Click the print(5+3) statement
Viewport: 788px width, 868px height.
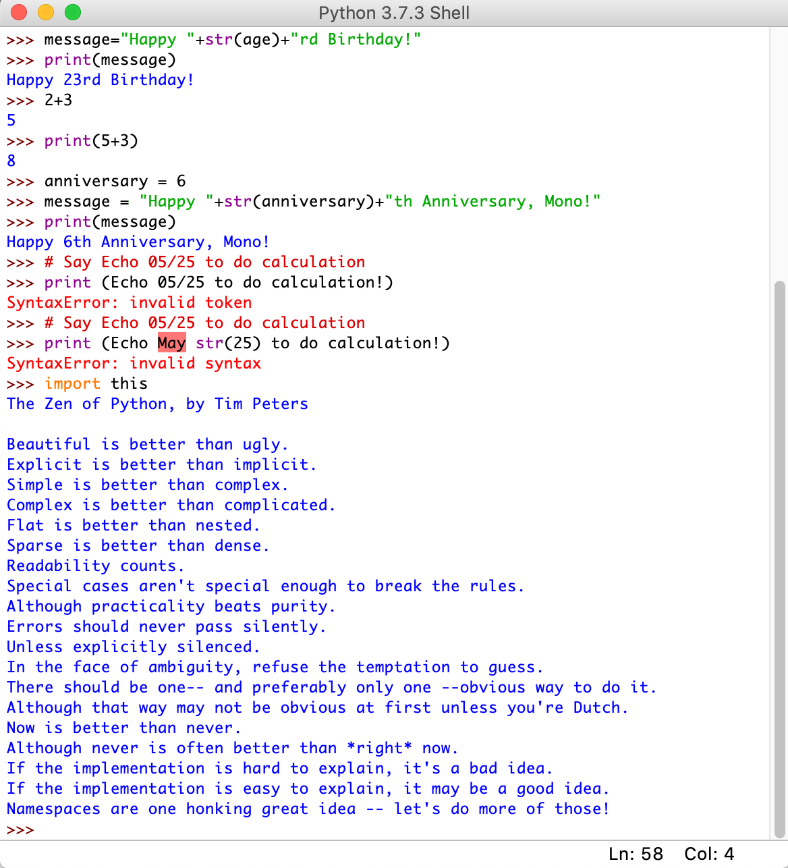[x=91, y=140]
